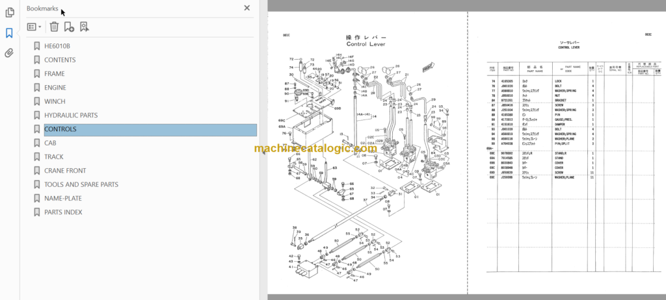Select the HYDRAULIC PARTS bookmark
The height and width of the screenshot is (300, 666).
pos(71,115)
